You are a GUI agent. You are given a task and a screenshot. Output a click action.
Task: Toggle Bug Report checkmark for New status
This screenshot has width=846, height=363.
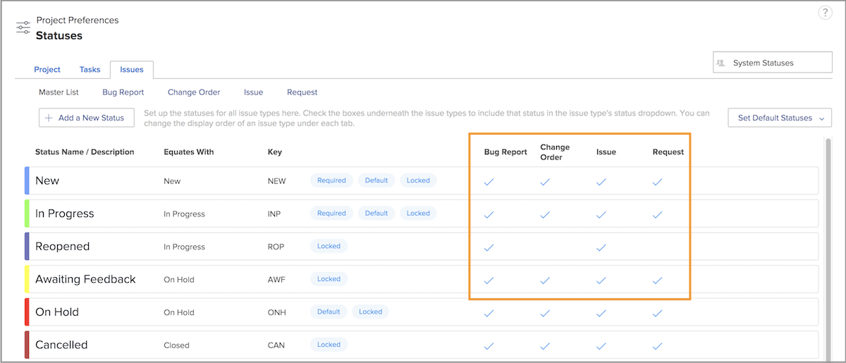coord(489,181)
